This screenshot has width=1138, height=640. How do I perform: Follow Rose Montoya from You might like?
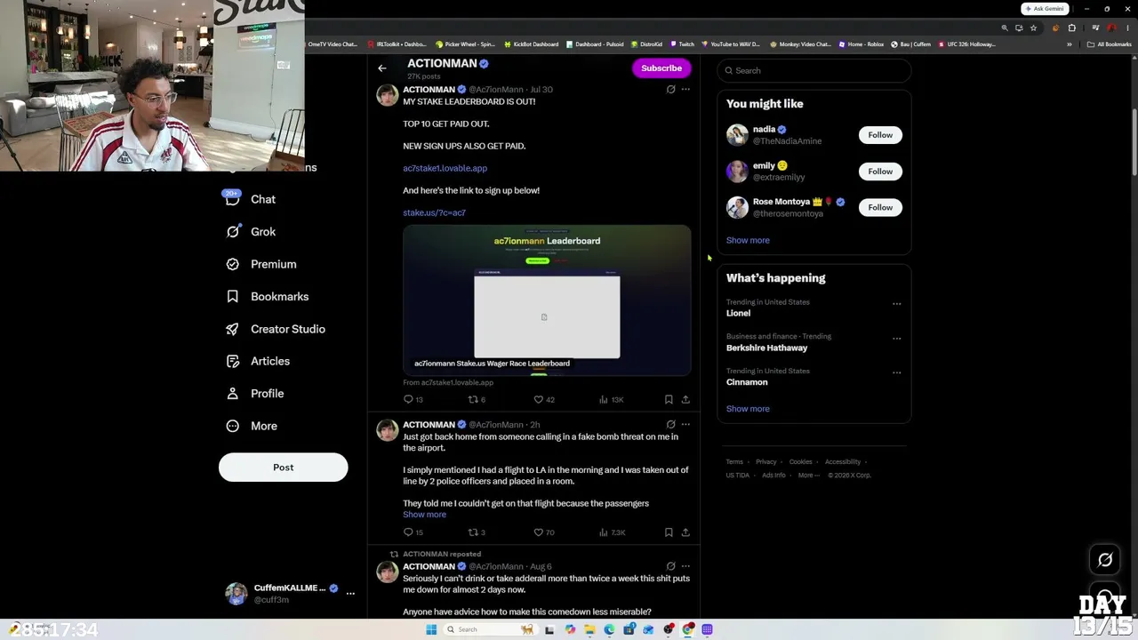pos(880,207)
